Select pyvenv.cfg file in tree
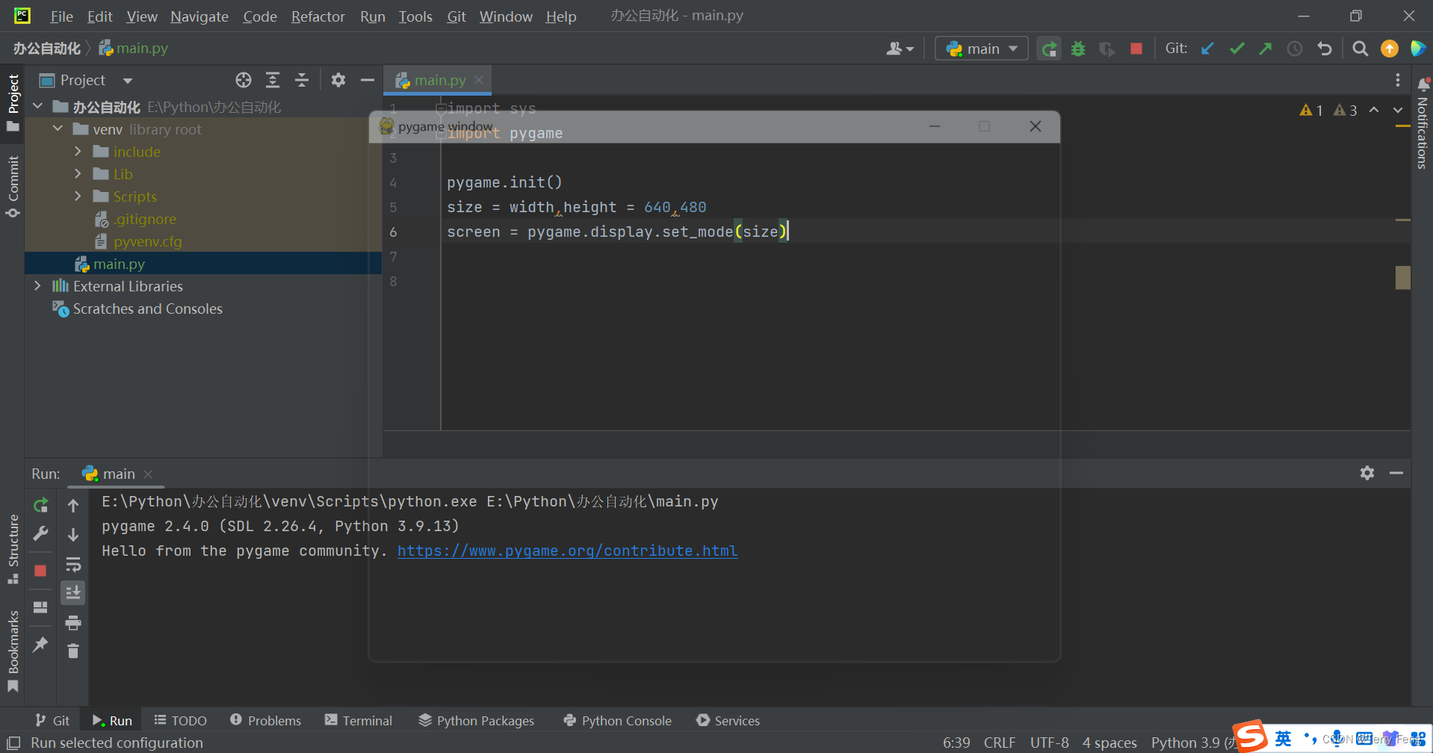The width and height of the screenshot is (1433, 753). point(148,241)
